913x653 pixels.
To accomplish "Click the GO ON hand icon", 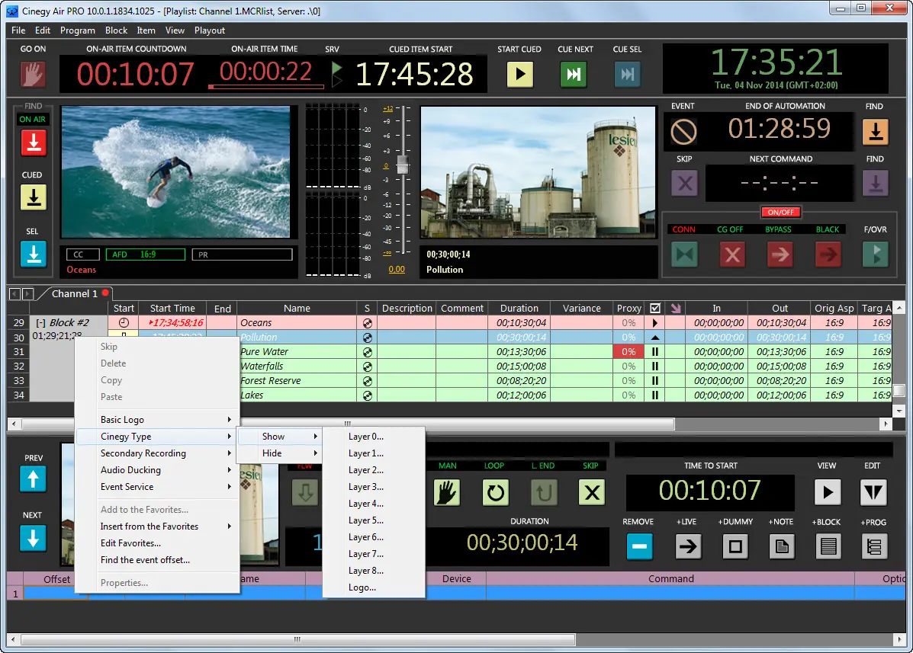I will [31, 74].
